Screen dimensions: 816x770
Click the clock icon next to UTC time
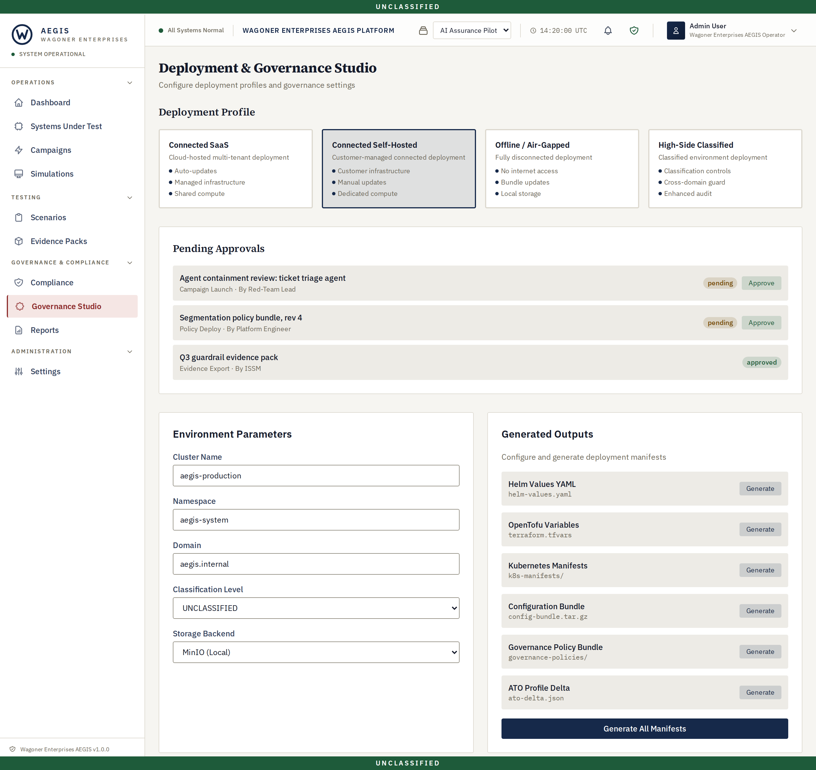coord(533,31)
